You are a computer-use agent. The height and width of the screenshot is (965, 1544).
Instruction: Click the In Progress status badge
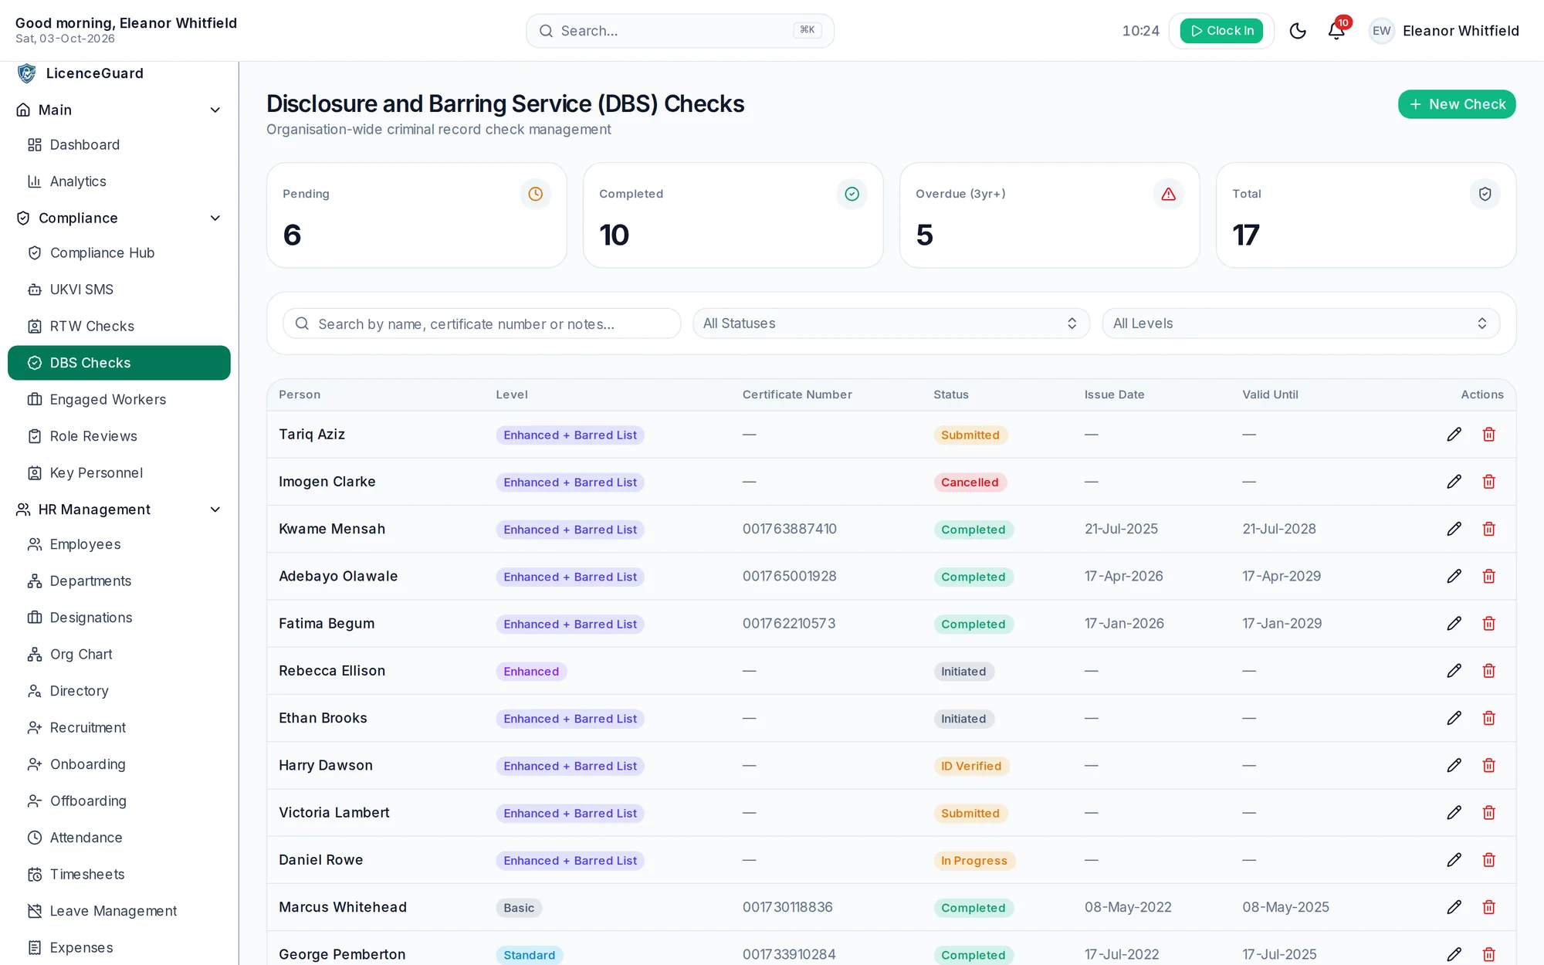(974, 861)
